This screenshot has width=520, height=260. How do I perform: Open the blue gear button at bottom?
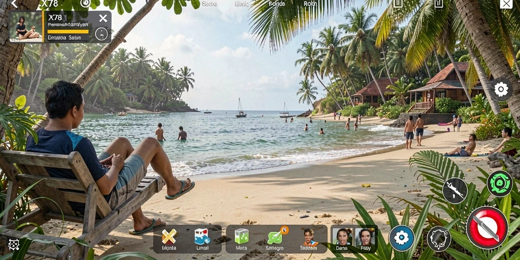402,238
